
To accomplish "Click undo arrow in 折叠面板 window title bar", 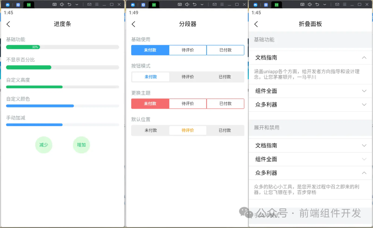I will pos(317,4).
